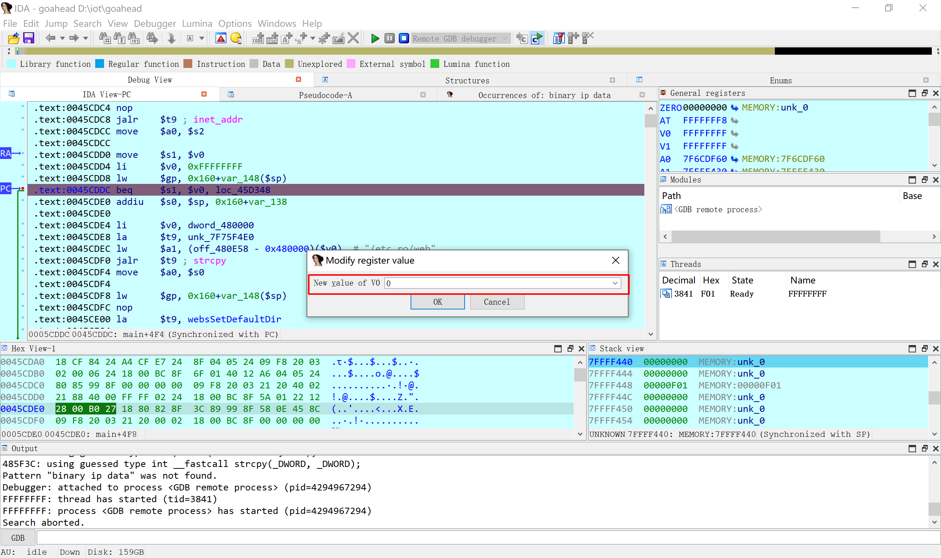Click OK to confirm register value
This screenshot has width=941, height=558.
(x=437, y=302)
